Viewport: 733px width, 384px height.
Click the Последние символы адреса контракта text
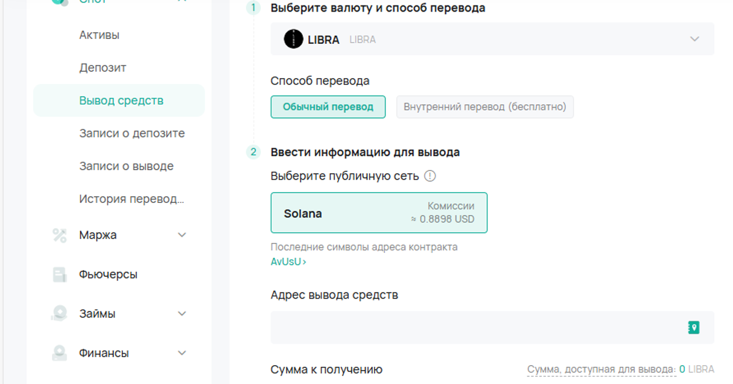pos(364,247)
